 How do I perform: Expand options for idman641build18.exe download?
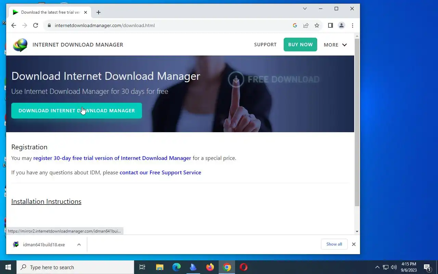(79, 245)
